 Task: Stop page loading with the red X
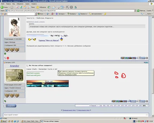(17, 7)
